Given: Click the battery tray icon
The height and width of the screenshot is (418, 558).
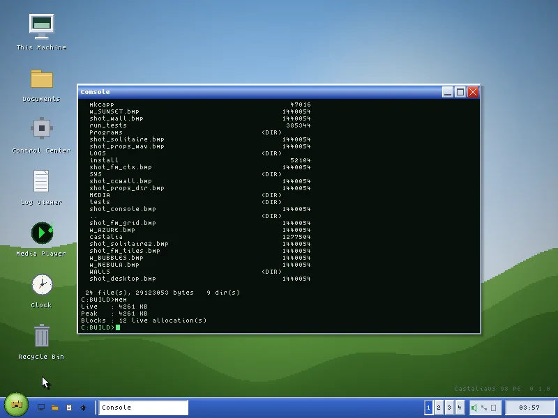Looking at the screenshot, I should click(494, 408).
